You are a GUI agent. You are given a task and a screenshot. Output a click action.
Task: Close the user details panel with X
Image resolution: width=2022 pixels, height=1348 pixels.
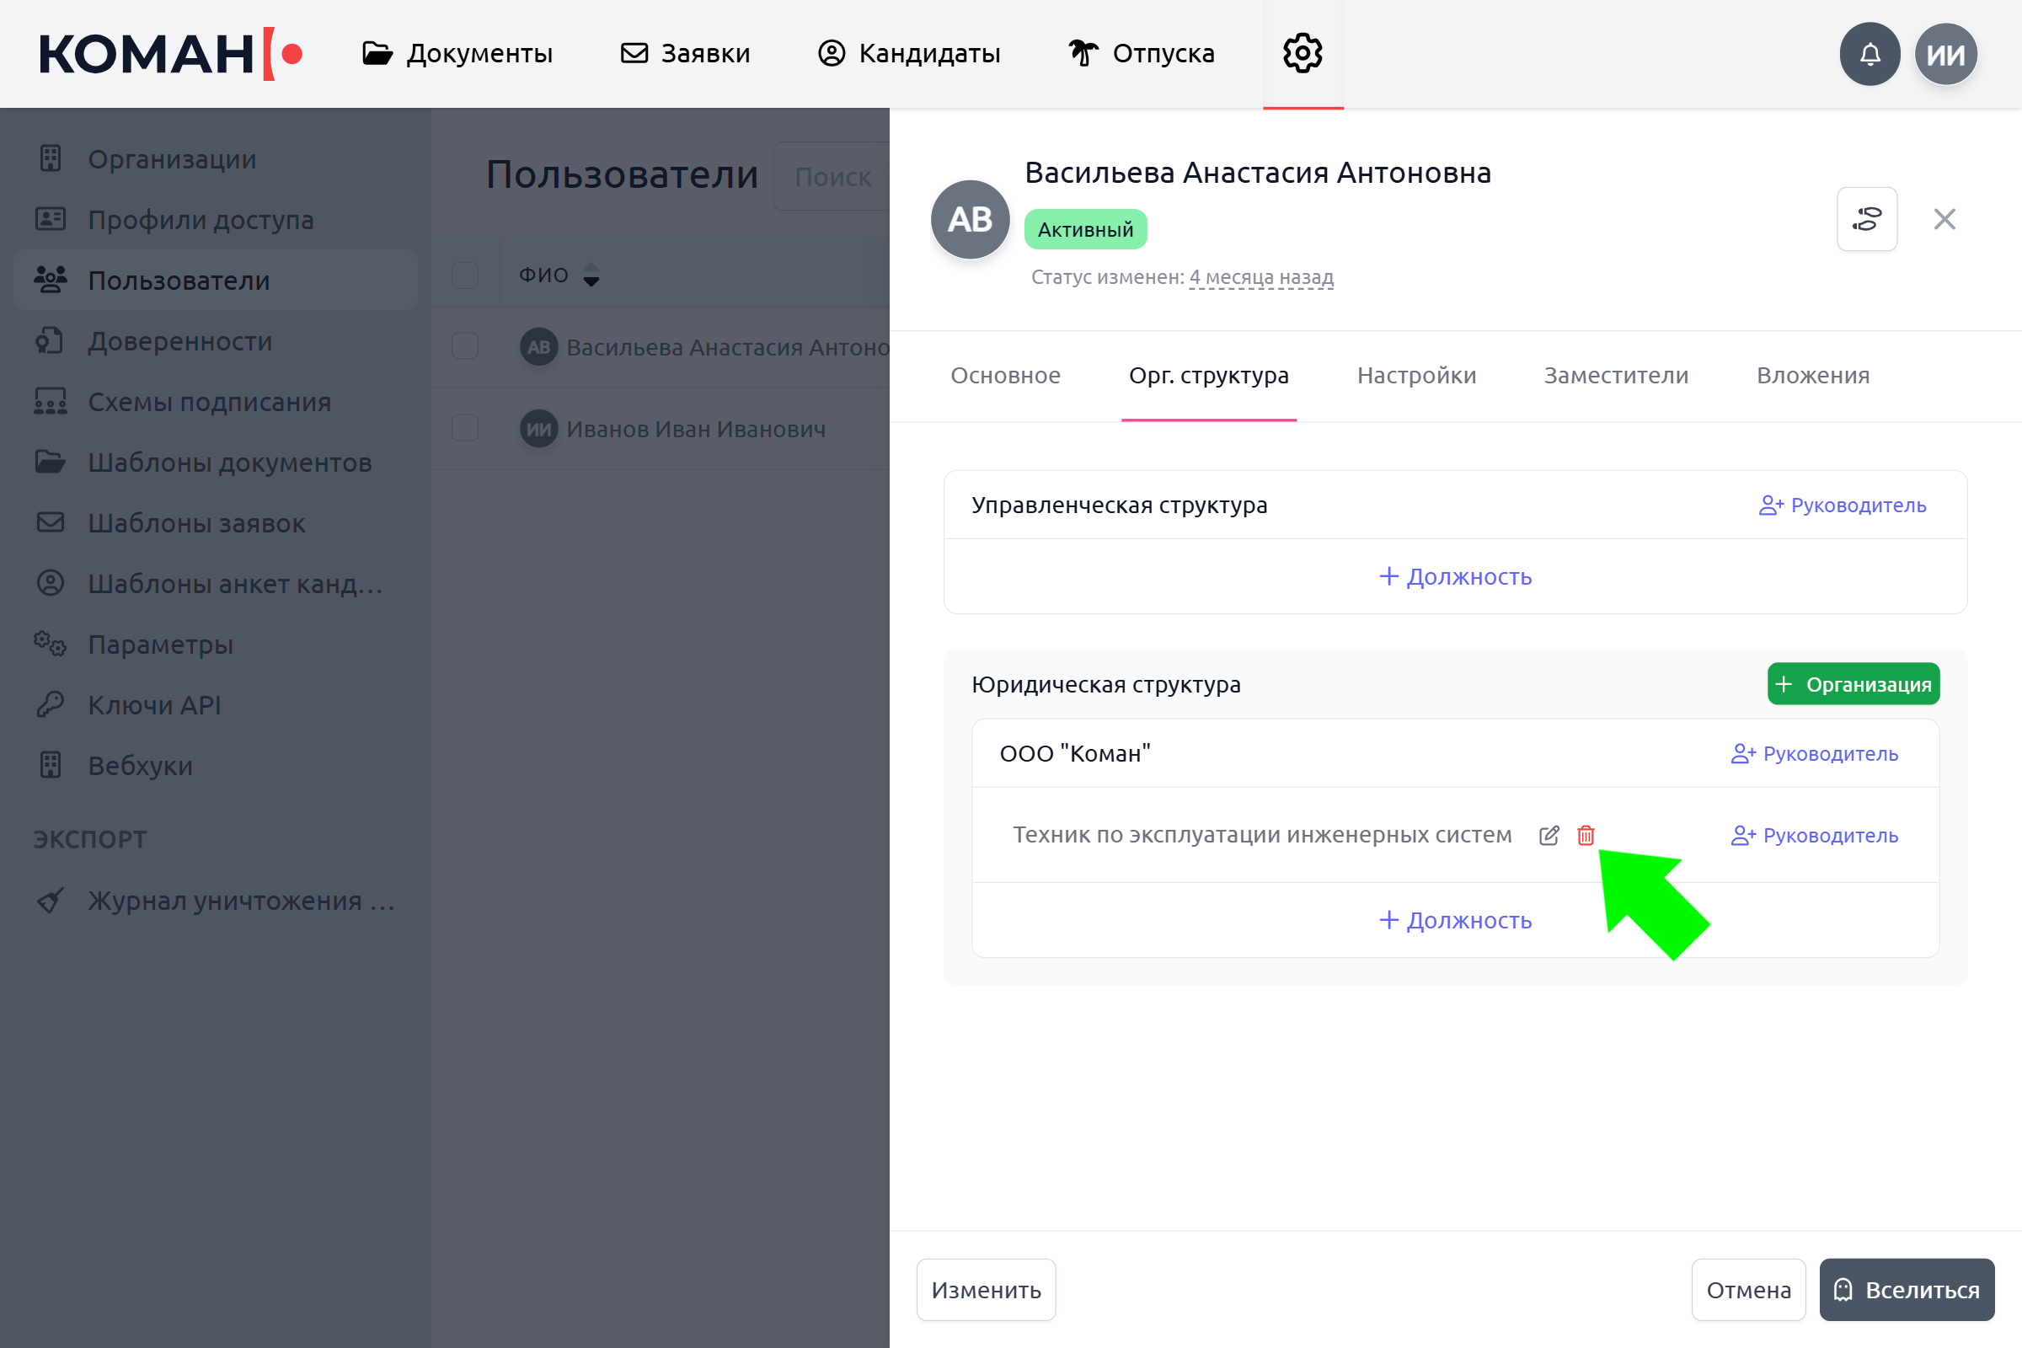pos(1944,219)
